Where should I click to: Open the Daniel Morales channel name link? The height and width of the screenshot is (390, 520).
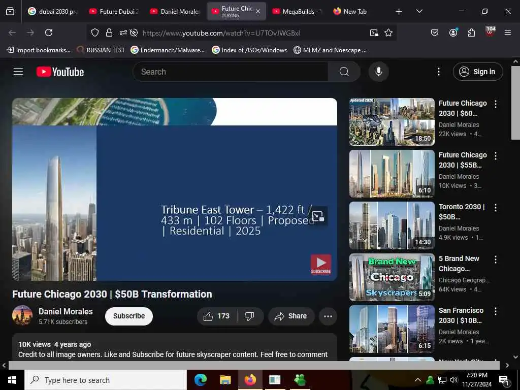click(66, 311)
